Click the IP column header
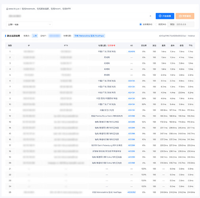200x198 pixels. 29,46
